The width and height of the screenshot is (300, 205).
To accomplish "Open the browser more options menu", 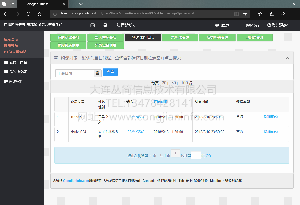I will point(294,14).
